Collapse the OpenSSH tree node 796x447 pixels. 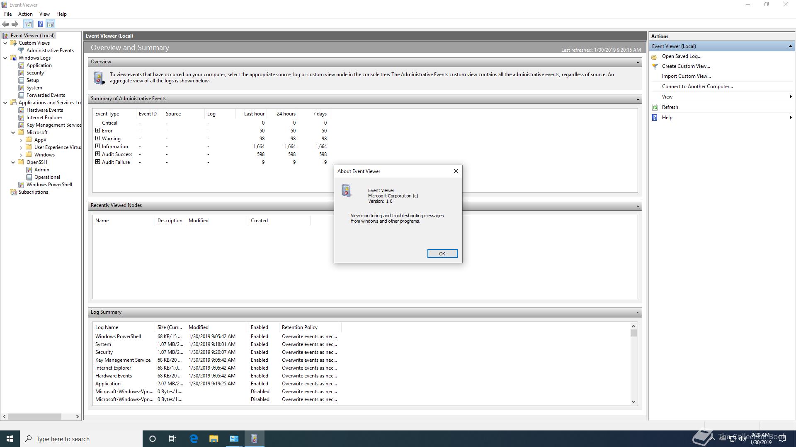point(13,162)
